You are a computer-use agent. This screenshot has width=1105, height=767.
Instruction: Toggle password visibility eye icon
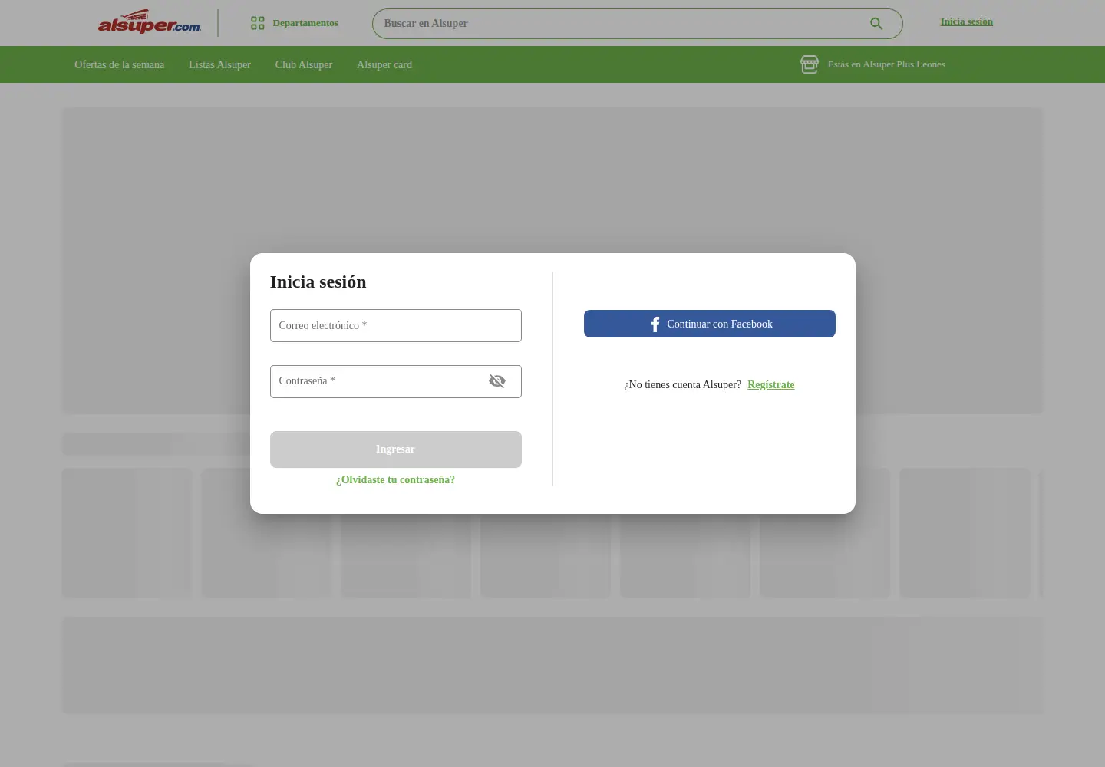tap(497, 381)
